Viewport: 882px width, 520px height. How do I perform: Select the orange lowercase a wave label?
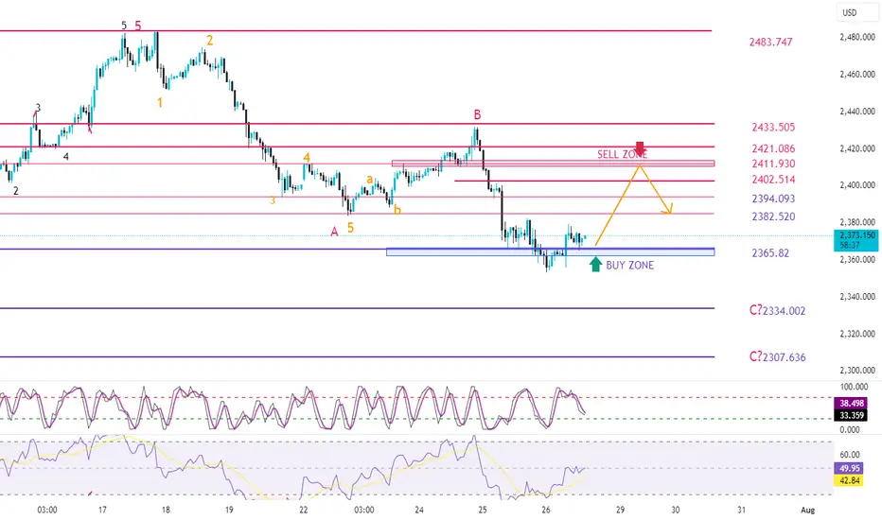tap(370, 180)
